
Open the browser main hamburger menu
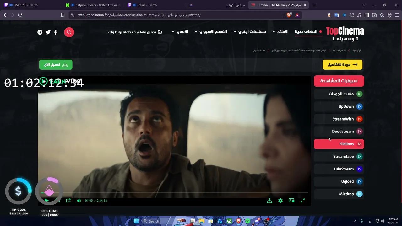point(397,15)
